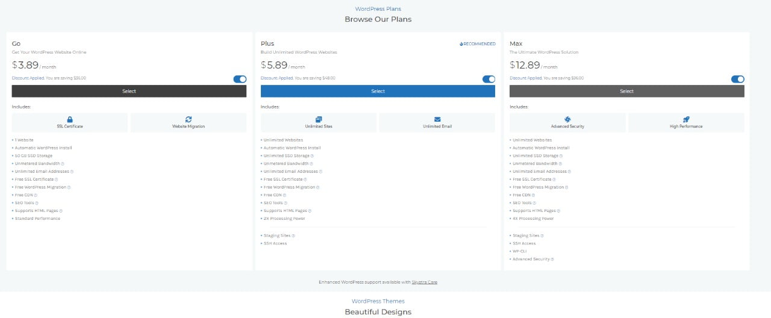The image size is (771, 318).
Task: Click Discount Applied link on Plus plan
Action: [277, 78]
